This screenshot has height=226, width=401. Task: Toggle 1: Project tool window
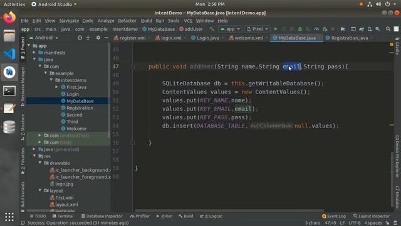[x=23, y=48]
